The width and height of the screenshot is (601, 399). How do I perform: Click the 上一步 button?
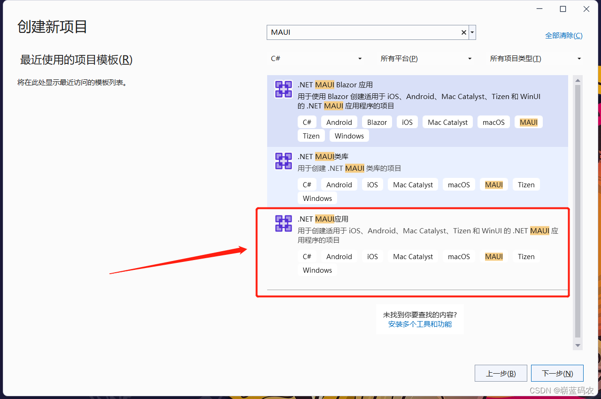501,374
